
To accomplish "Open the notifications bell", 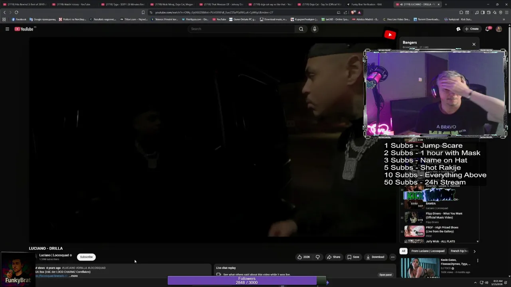I will (487, 29).
